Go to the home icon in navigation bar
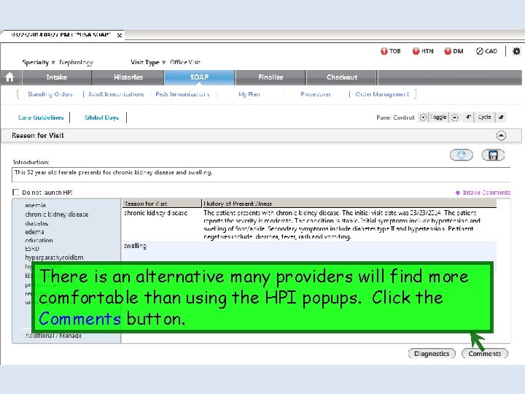 pyautogui.click(x=9, y=77)
